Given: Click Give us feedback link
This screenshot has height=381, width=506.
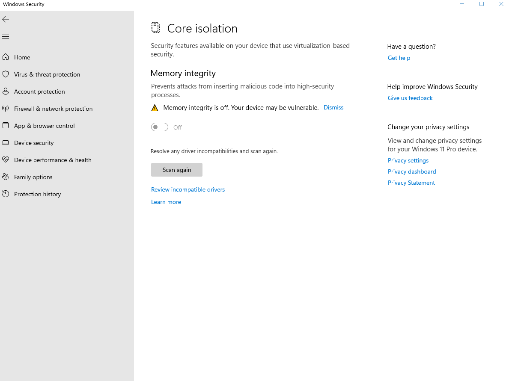Looking at the screenshot, I should pyautogui.click(x=410, y=98).
